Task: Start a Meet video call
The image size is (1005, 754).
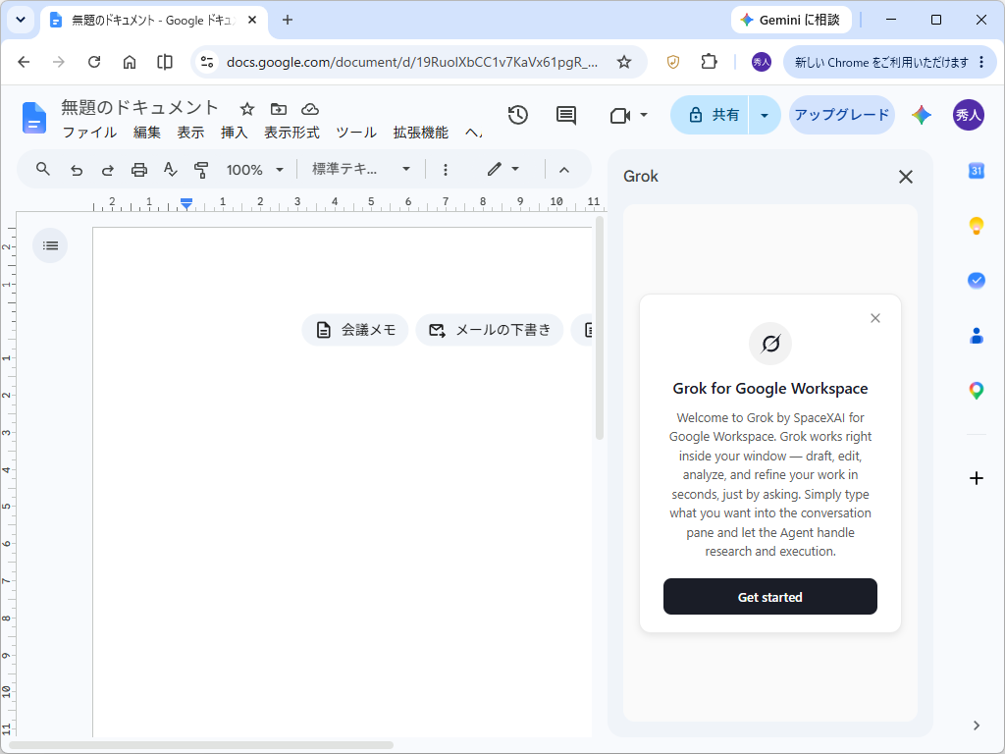Action: click(x=620, y=116)
